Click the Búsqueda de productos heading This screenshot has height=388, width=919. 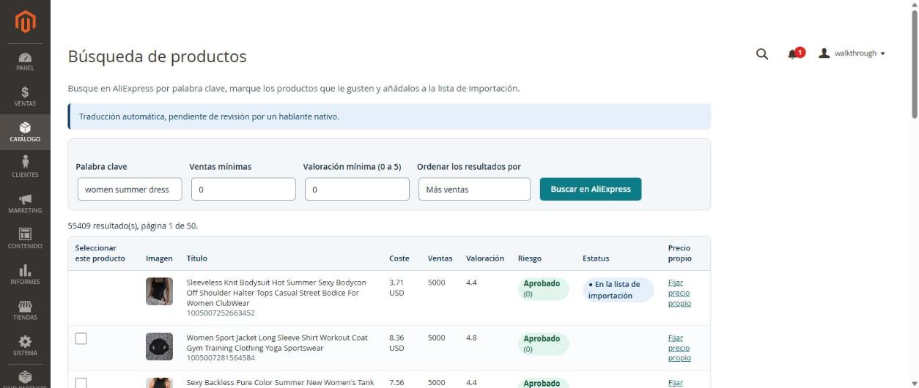click(157, 56)
